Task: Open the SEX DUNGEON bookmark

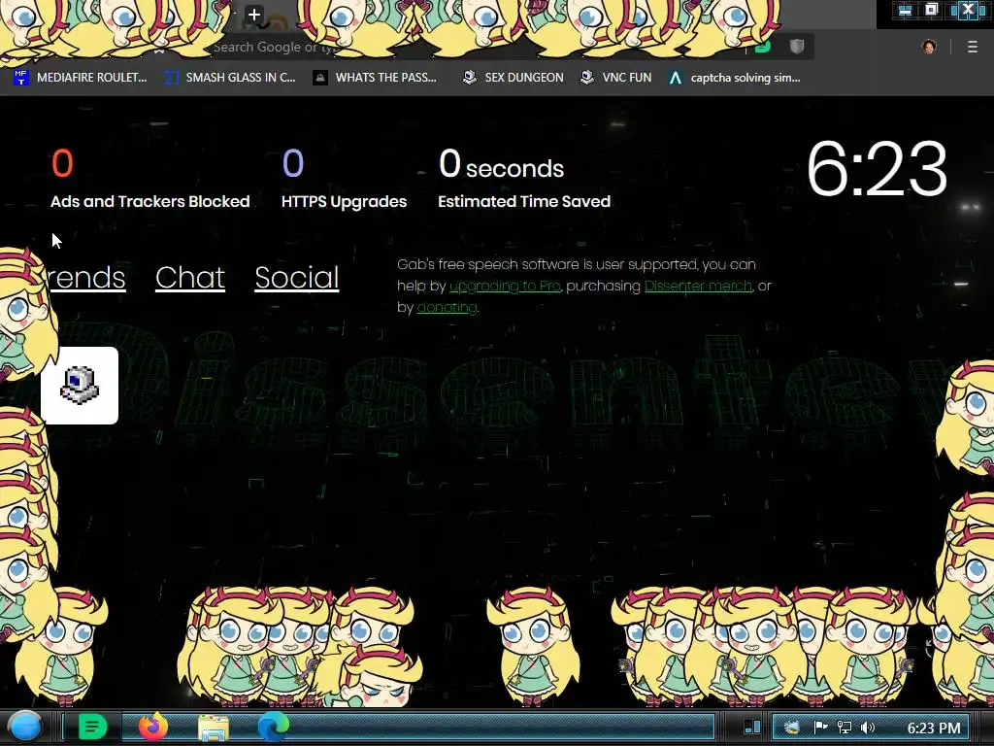Action: point(514,78)
